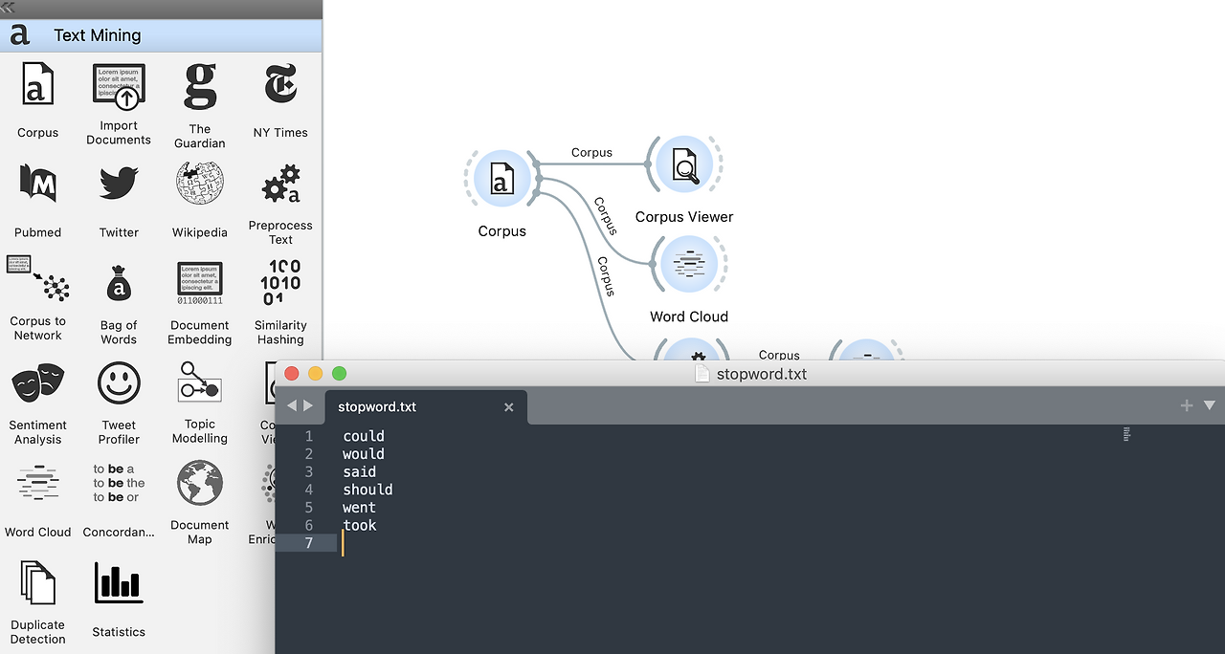The height and width of the screenshot is (654, 1225).
Task: Choose the Document Embedding widget
Action: [x=200, y=304]
